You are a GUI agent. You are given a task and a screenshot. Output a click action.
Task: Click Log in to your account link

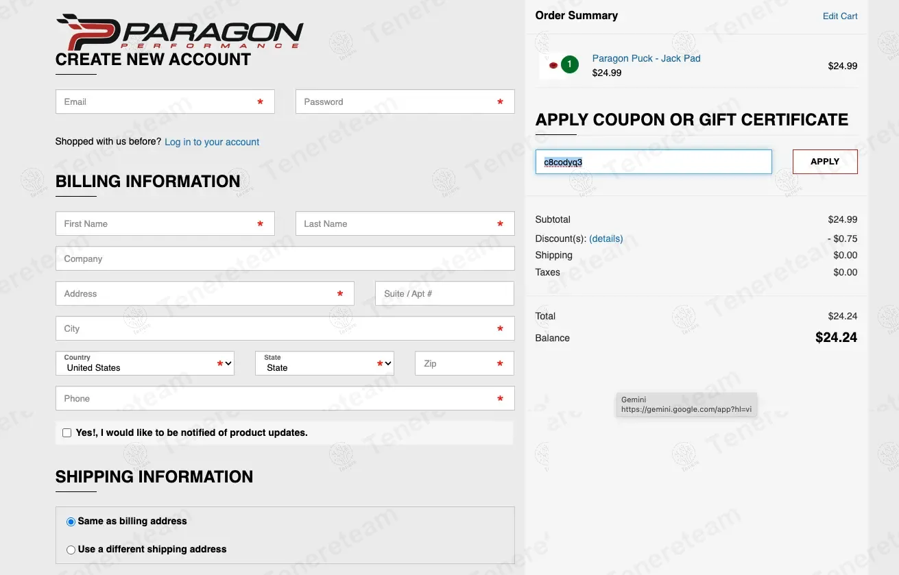coord(212,142)
